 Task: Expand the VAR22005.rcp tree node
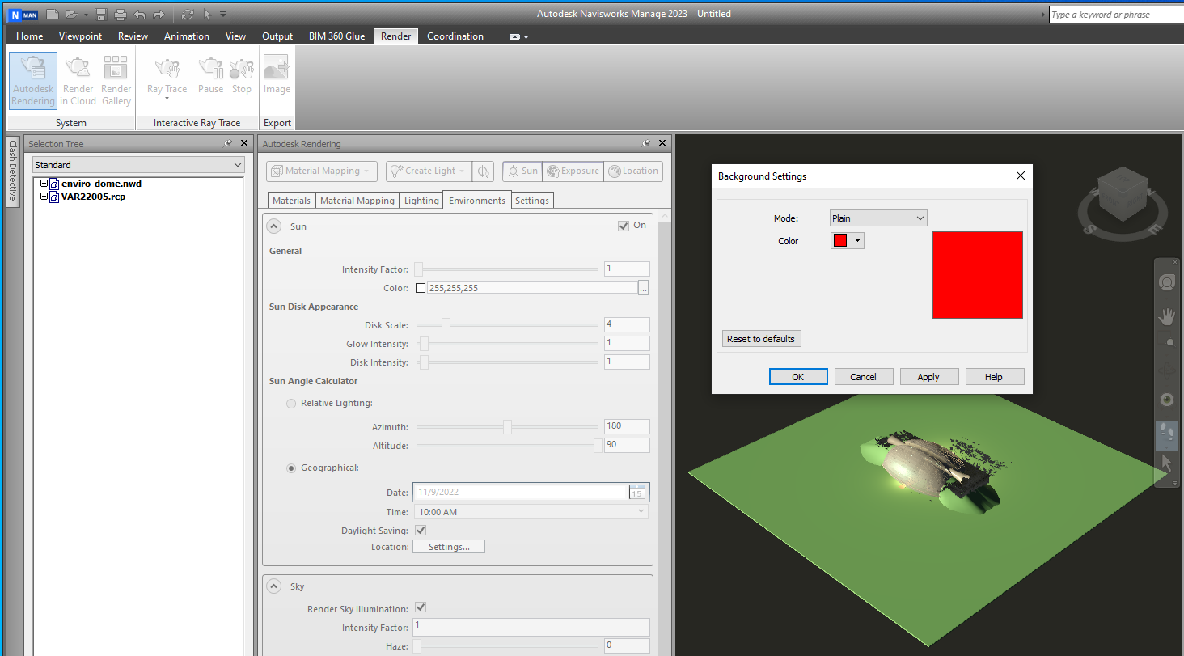[44, 196]
